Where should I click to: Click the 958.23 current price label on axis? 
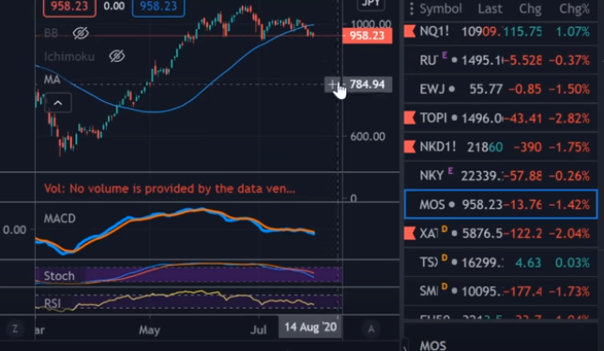(367, 36)
